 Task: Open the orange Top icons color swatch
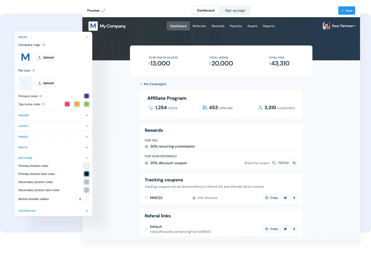[x=77, y=104]
